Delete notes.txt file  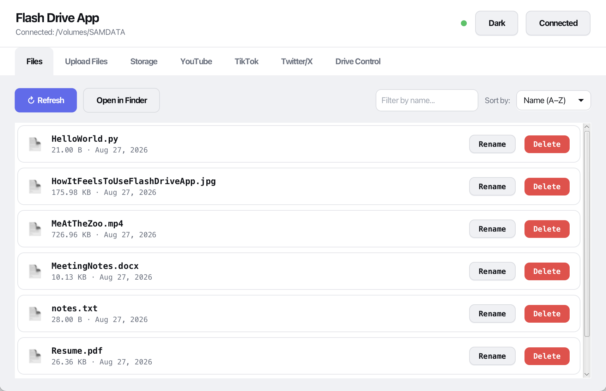(547, 314)
